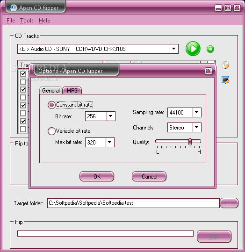Open the Sampling rate 44100 dropdown
This screenshot has height=252, width=245.
[197, 112]
